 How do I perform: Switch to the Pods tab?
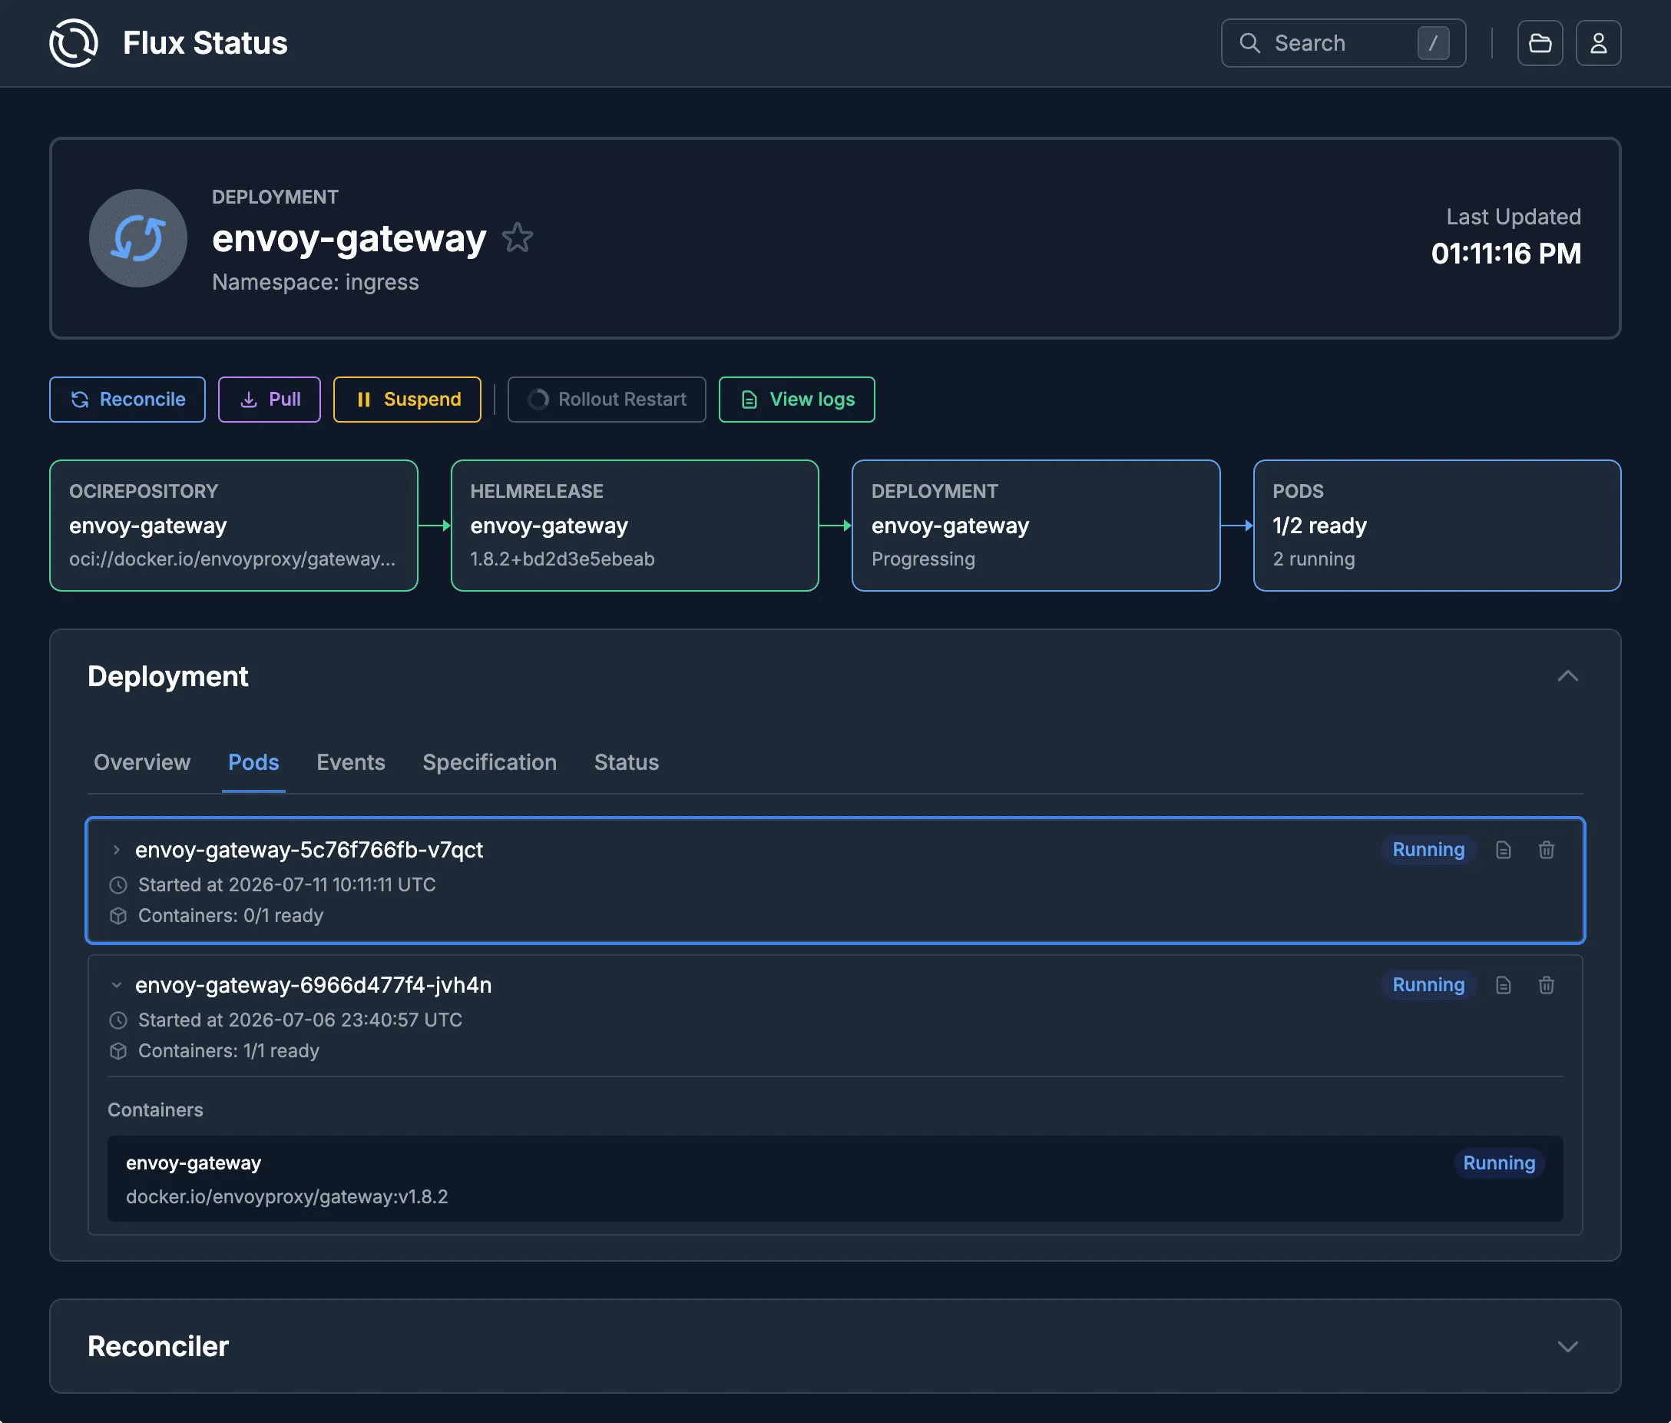click(253, 762)
